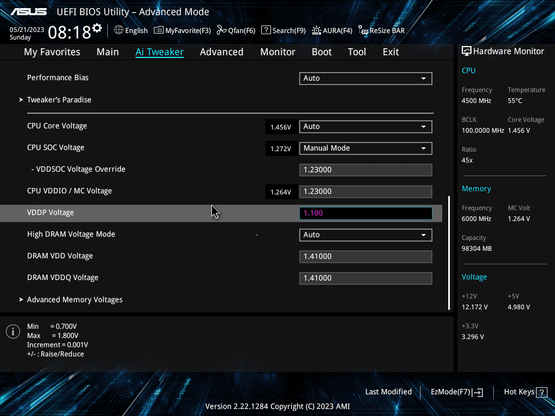
Task: Click the Hot Keys question mark icon
Action: point(541,392)
